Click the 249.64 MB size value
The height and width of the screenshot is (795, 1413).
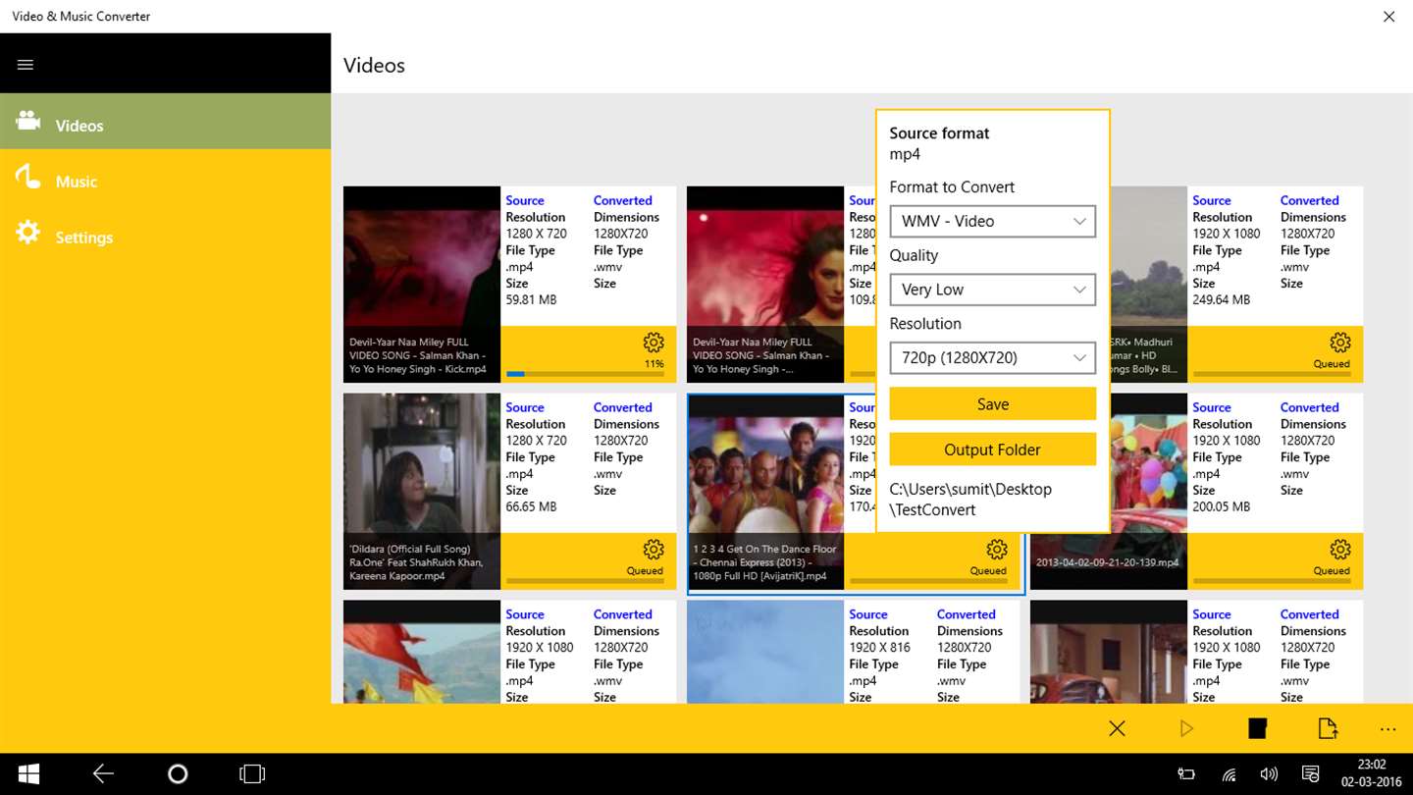point(1221,299)
